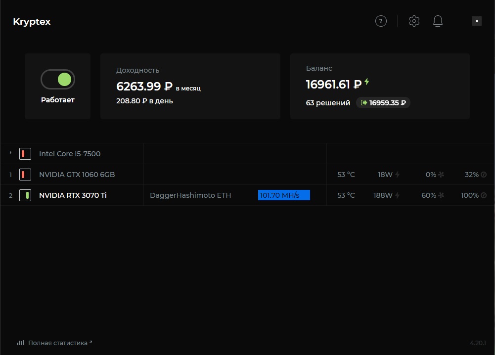
Task: Click the bar chart statistics icon
Action: pyautogui.click(x=20, y=343)
